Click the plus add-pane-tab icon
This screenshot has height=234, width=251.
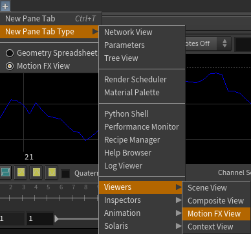[x=5, y=6]
